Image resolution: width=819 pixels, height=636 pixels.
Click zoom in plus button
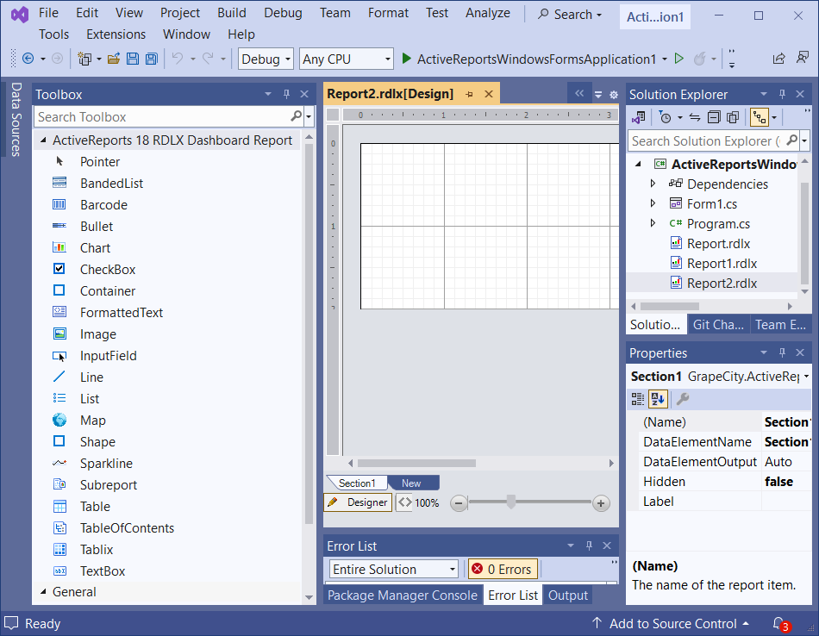click(601, 503)
